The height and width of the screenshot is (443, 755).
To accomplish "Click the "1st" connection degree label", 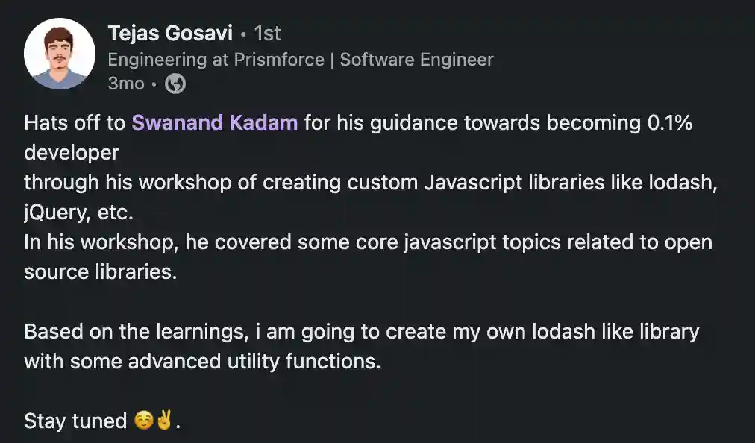I will [268, 34].
